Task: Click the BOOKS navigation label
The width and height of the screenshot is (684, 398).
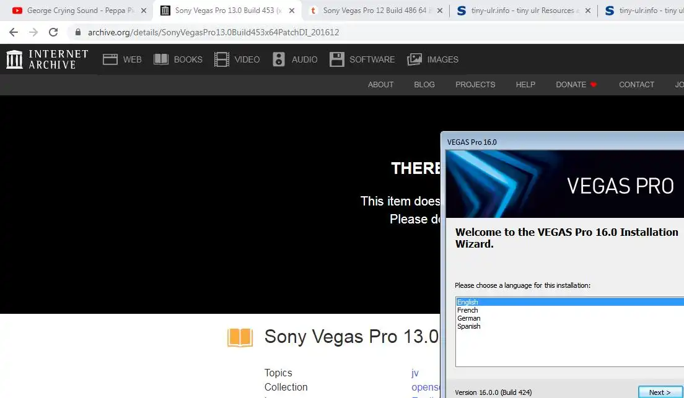Action: (188, 59)
